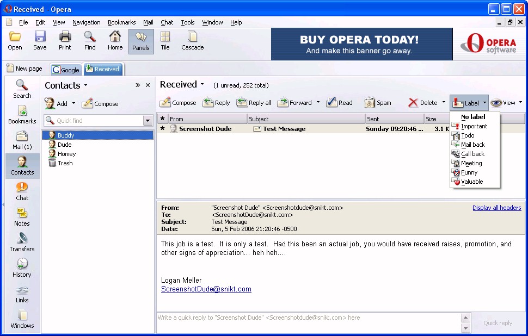
Task: Switch to the Google tab
Action: click(x=66, y=70)
